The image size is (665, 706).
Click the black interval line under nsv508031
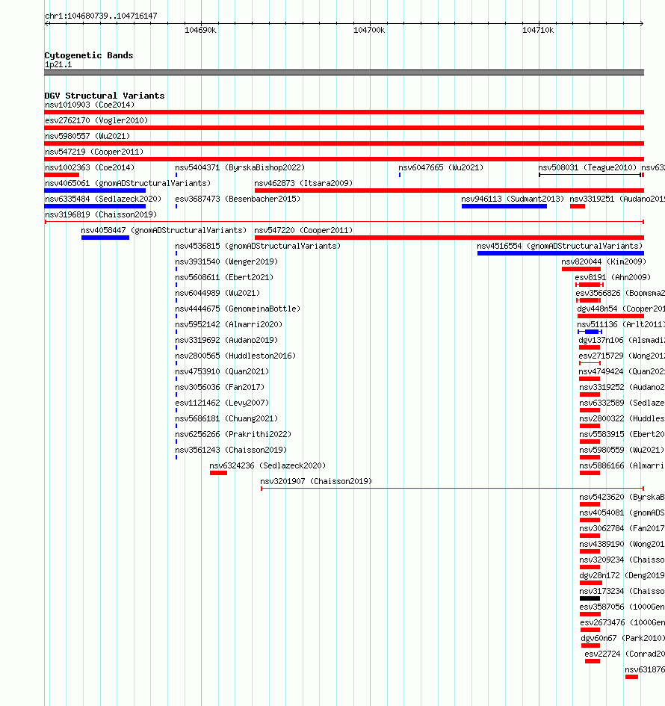point(590,175)
